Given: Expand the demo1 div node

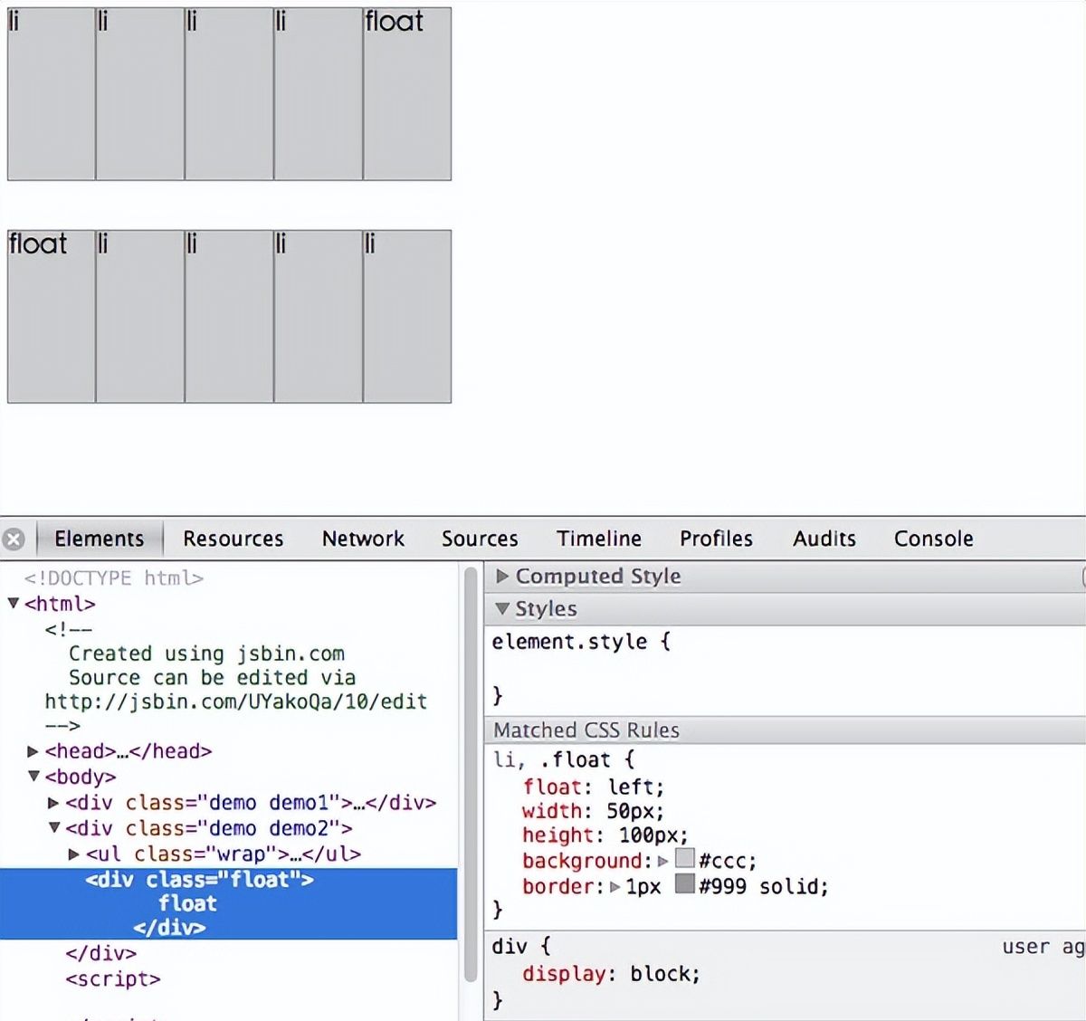Looking at the screenshot, I should pos(53,803).
